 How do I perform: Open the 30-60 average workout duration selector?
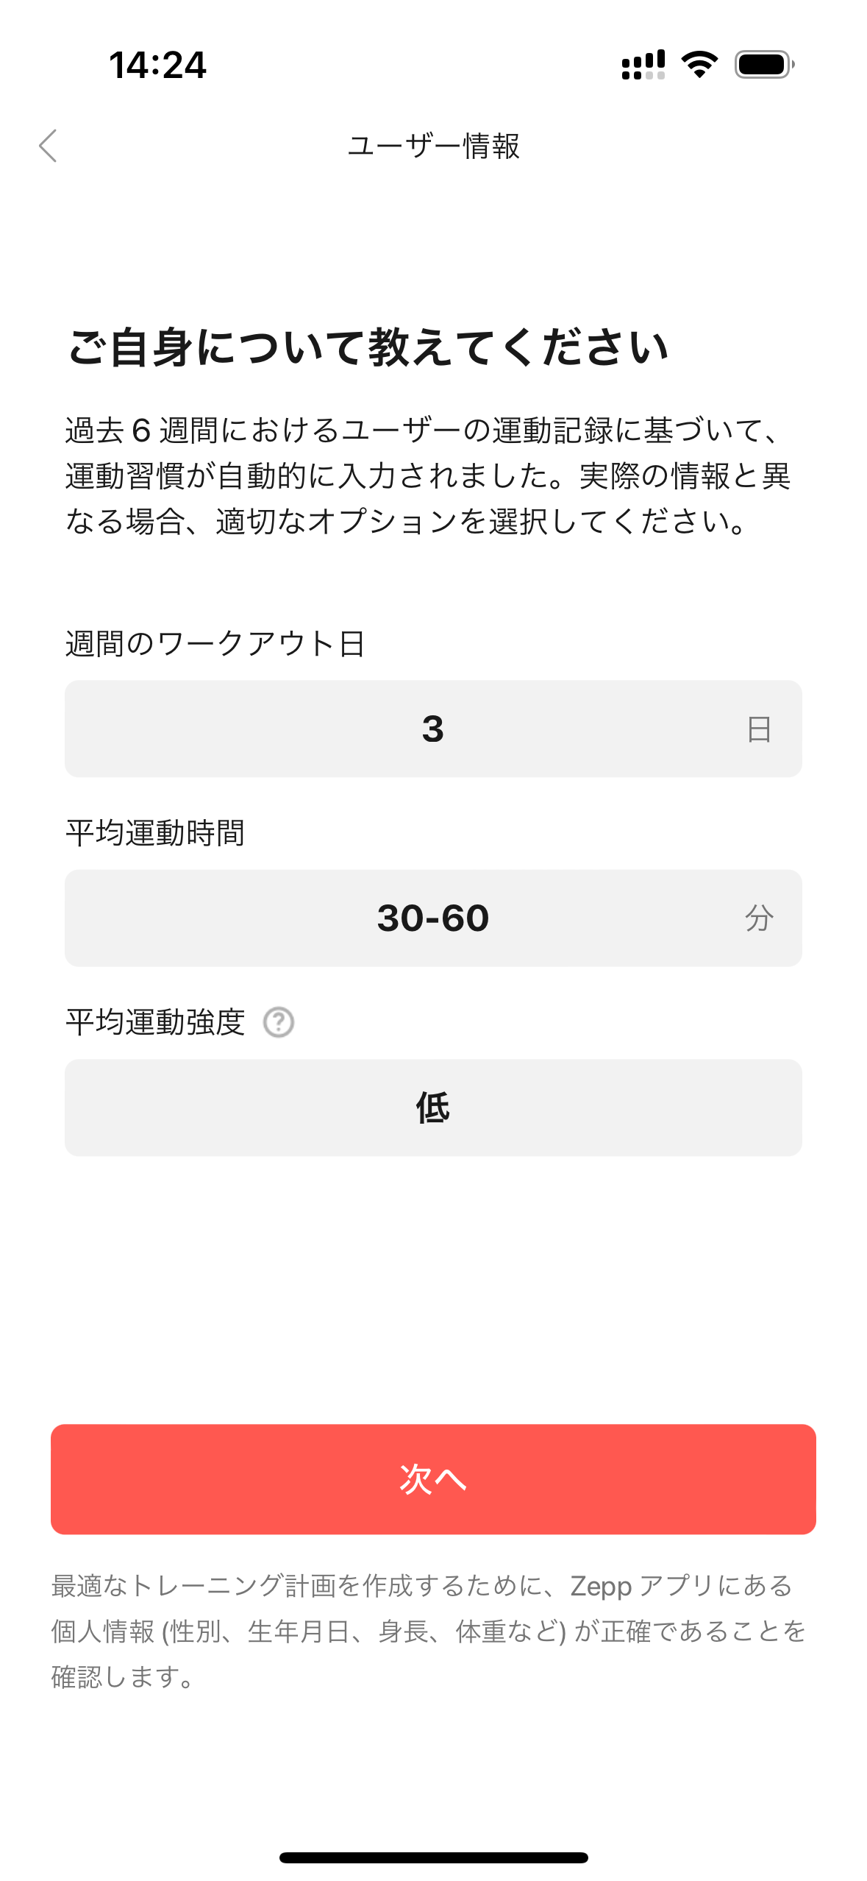[432, 918]
